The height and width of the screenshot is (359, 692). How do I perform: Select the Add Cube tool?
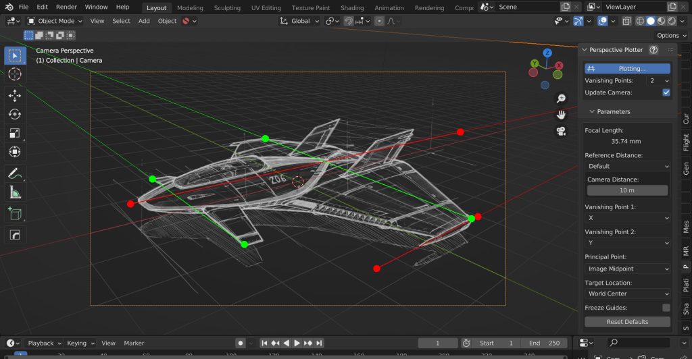pos(15,214)
